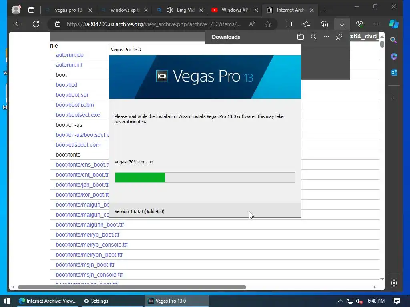Image resolution: width=410 pixels, height=307 pixels.
Task: Open the Read aloud icon in address bar
Action: coord(252,24)
